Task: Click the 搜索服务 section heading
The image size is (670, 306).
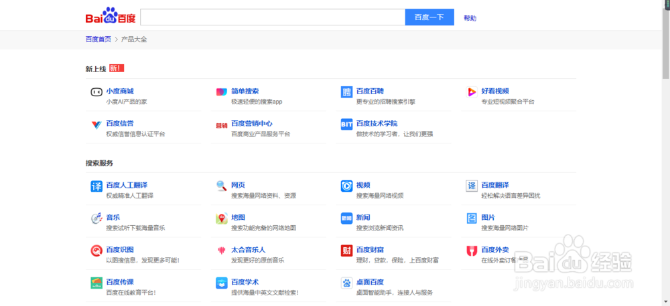Action: click(99, 163)
